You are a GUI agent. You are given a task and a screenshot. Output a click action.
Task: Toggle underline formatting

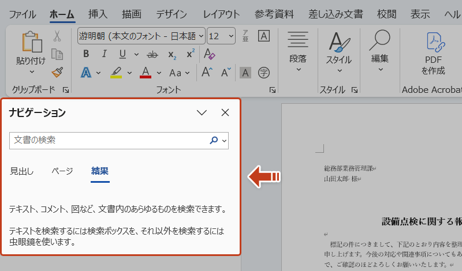coord(122,54)
